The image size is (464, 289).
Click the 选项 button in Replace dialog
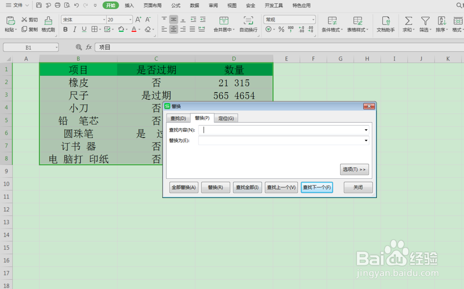tap(354, 170)
